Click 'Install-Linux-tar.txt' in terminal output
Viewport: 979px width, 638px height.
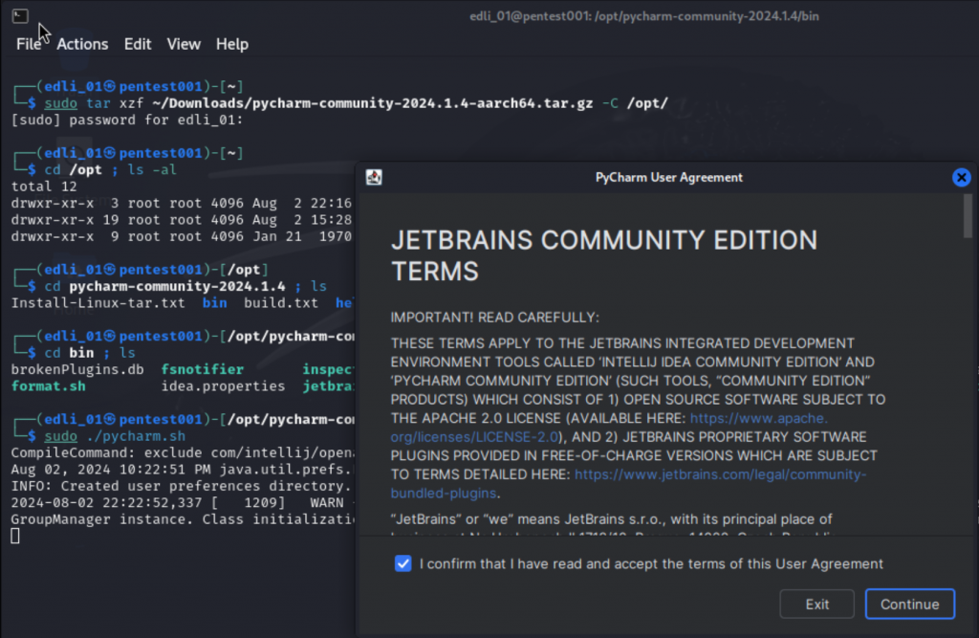click(x=98, y=303)
